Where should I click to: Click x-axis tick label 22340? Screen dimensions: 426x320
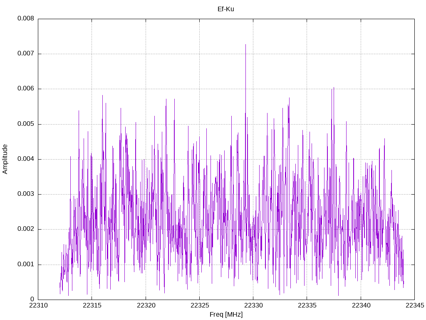(x=361, y=305)
